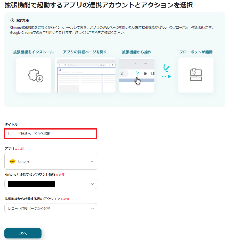
Task: Click the 拡張機能から起動する際のアクション label
Action: click(32, 199)
